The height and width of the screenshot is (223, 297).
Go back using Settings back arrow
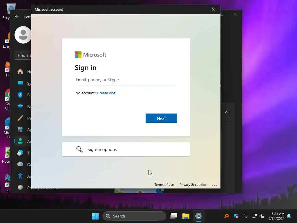(x=17, y=17)
